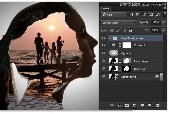Select the Cave/Family image layer name

tap(132, 38)
